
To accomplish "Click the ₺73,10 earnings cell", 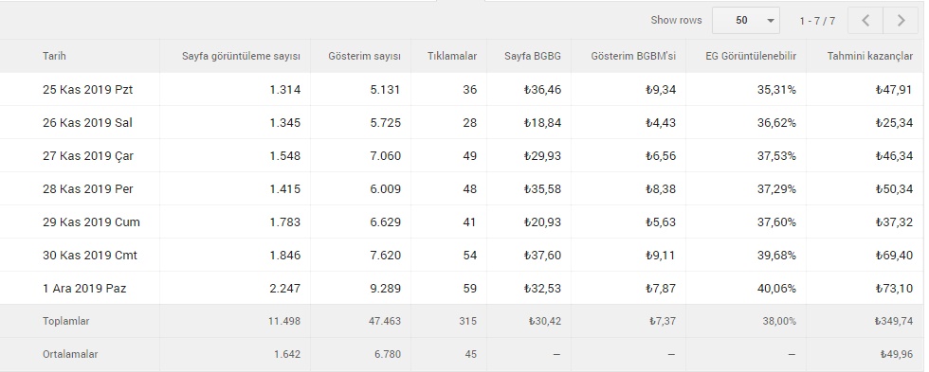I will [x=893, y=289].
